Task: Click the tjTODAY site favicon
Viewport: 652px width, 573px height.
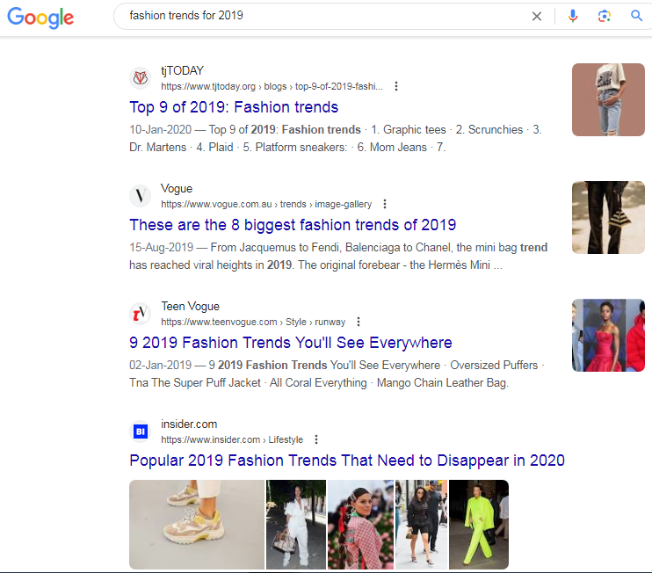Action: (x=141, y=78)
